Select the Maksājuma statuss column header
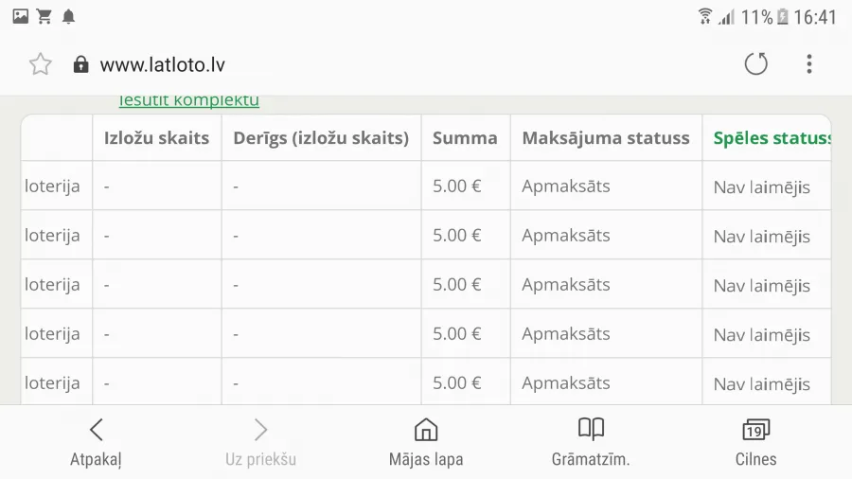852x479 pixels. coord(606,138)
